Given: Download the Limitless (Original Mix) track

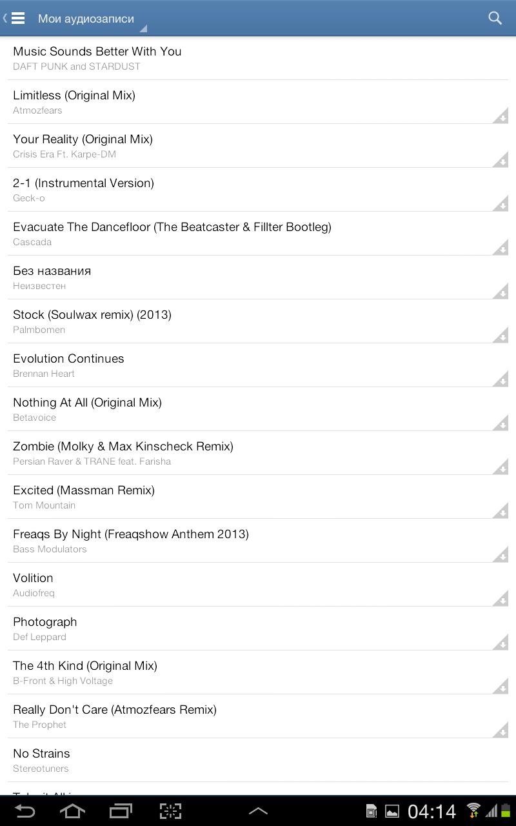Looking at the screenshot, I should (x=501, y=117).
